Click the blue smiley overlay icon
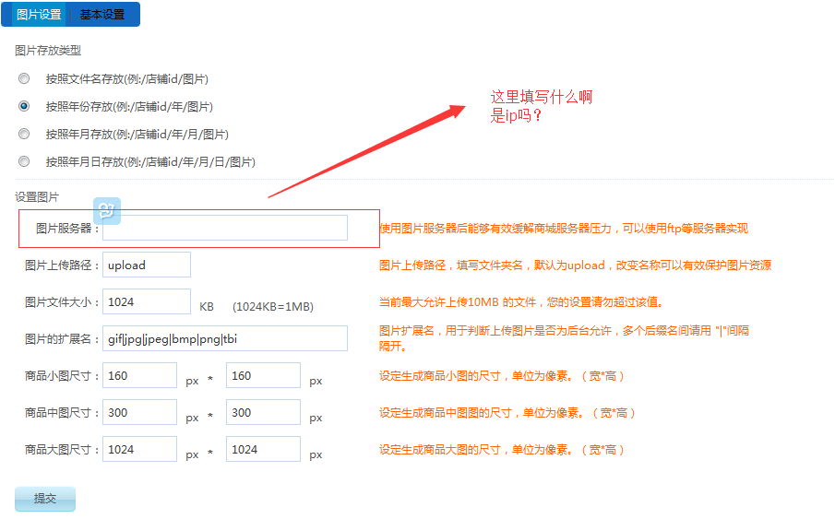Screen dimensions: 835x519 point(107,210)
